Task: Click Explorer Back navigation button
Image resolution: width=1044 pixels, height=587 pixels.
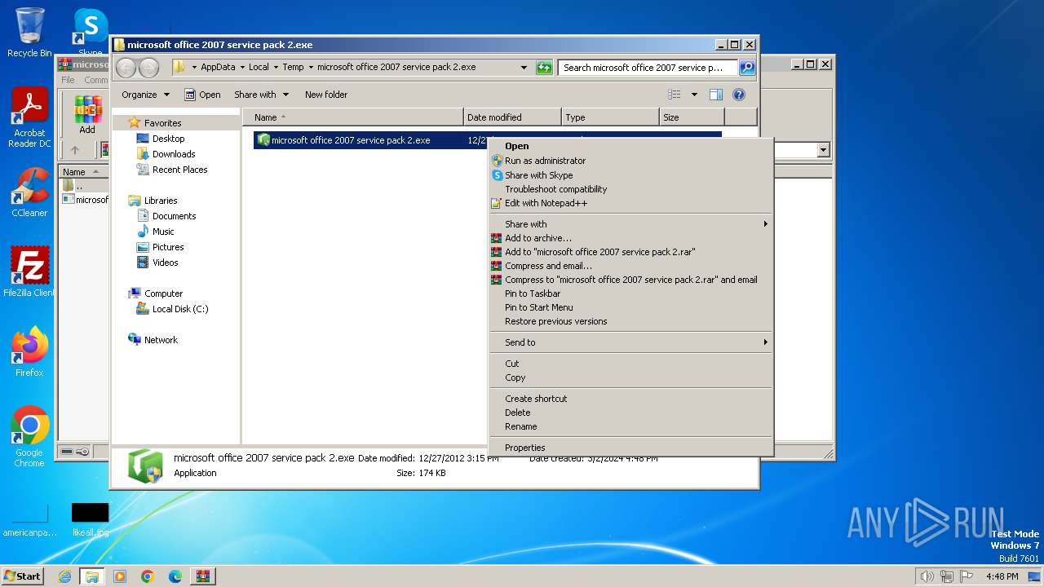Action: pos(126,68)
